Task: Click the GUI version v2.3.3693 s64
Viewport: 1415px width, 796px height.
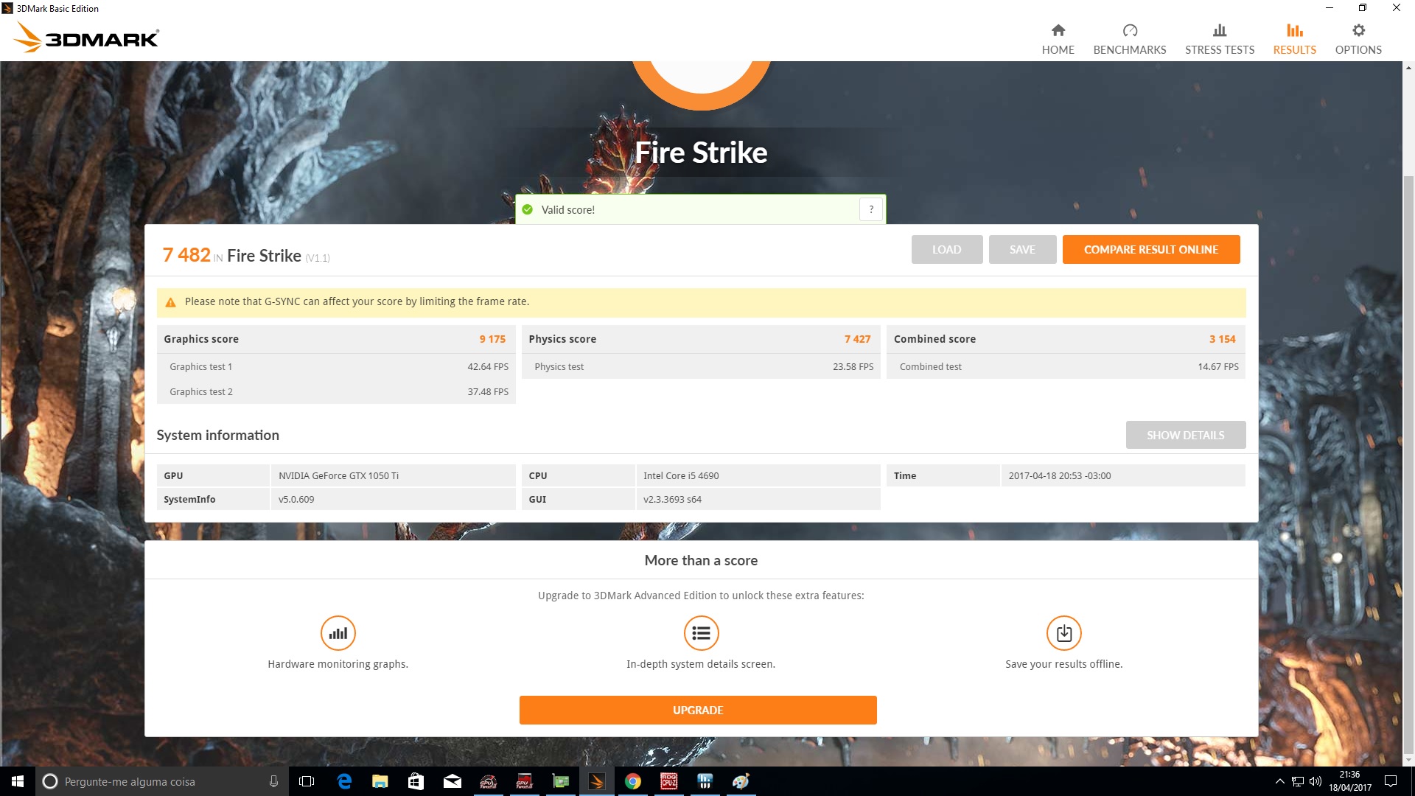Action: [672, 499]
